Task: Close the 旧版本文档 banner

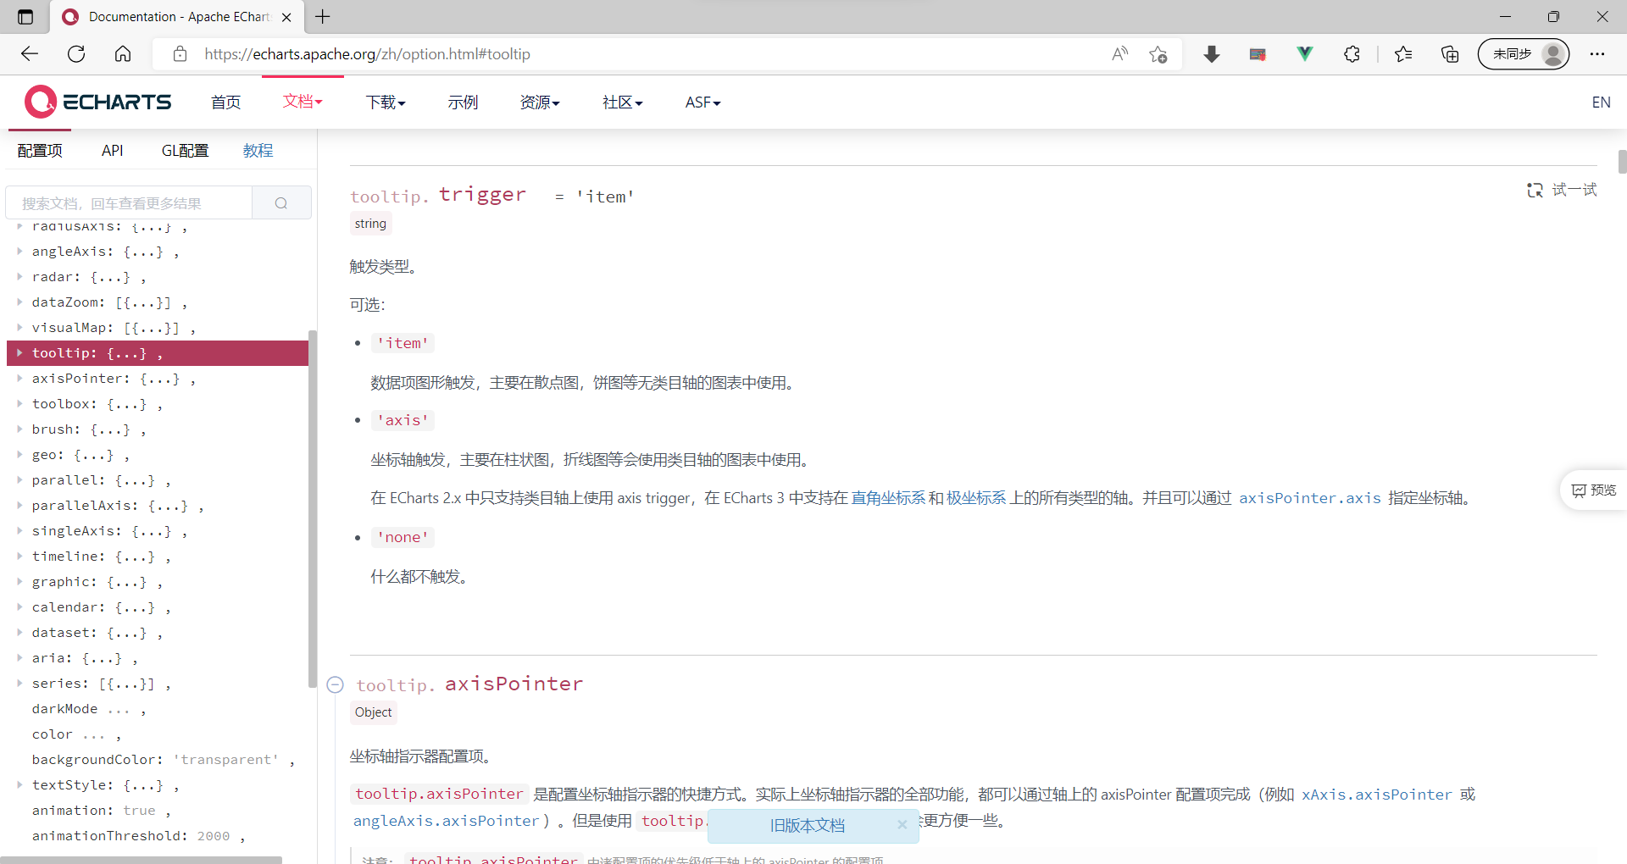Action: (902, 824)
